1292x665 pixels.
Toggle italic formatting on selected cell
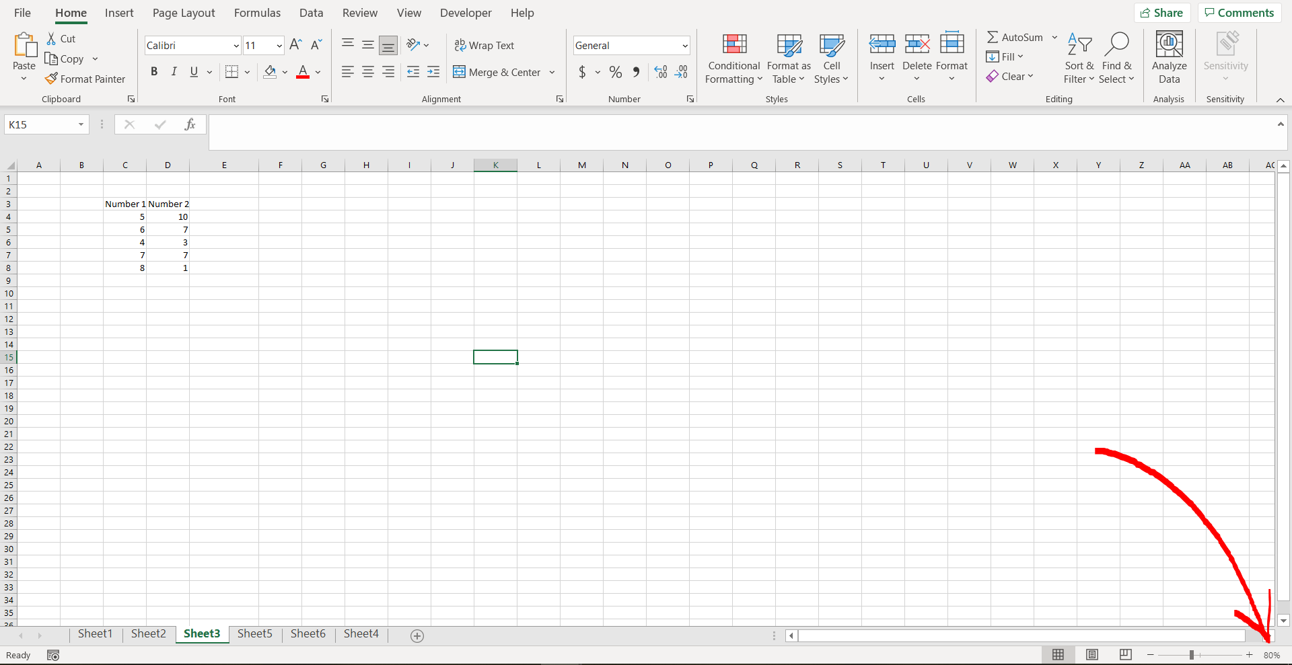174,71
